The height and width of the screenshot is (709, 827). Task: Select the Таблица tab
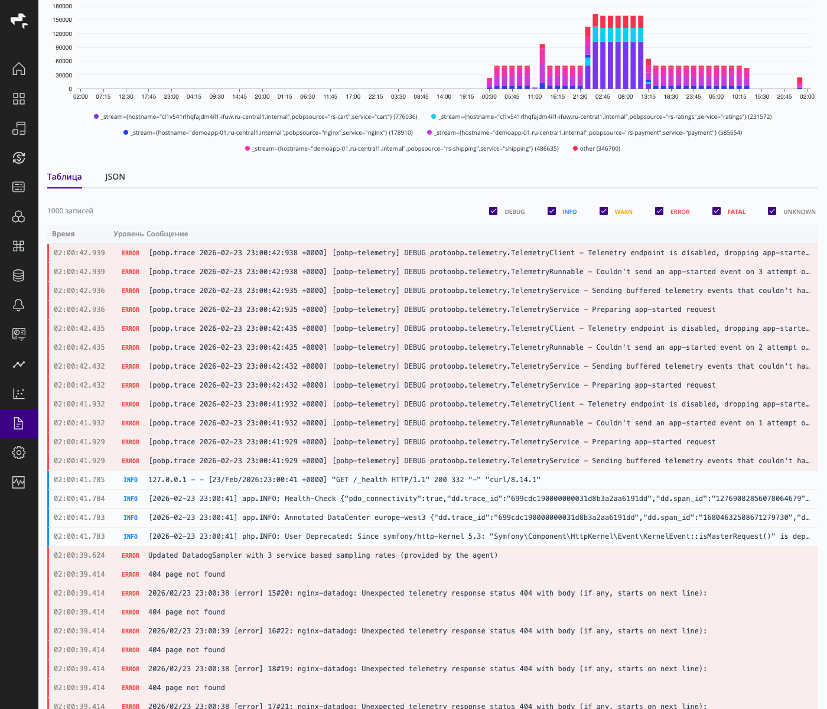tap(64, 177)
